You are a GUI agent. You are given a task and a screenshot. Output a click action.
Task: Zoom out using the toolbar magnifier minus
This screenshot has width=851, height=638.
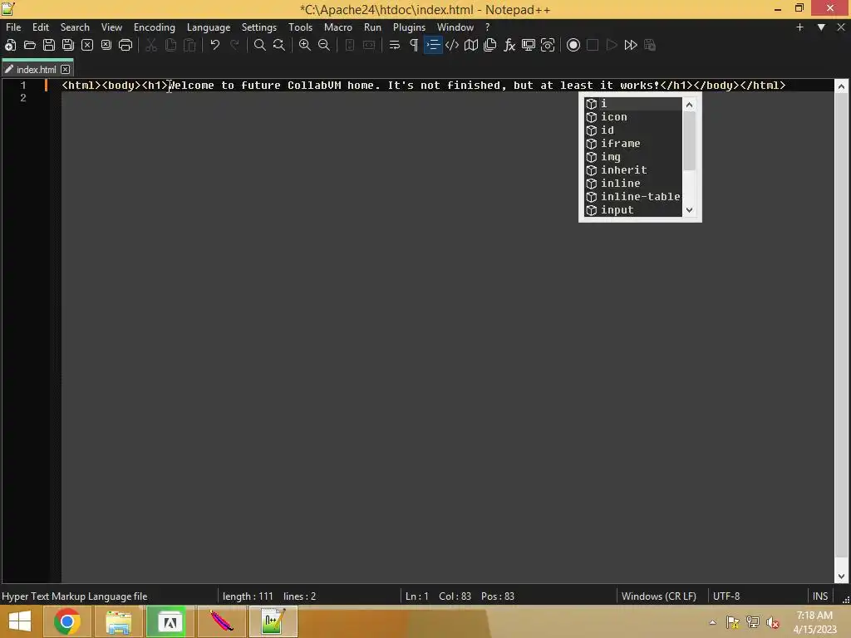click(324, 45)
